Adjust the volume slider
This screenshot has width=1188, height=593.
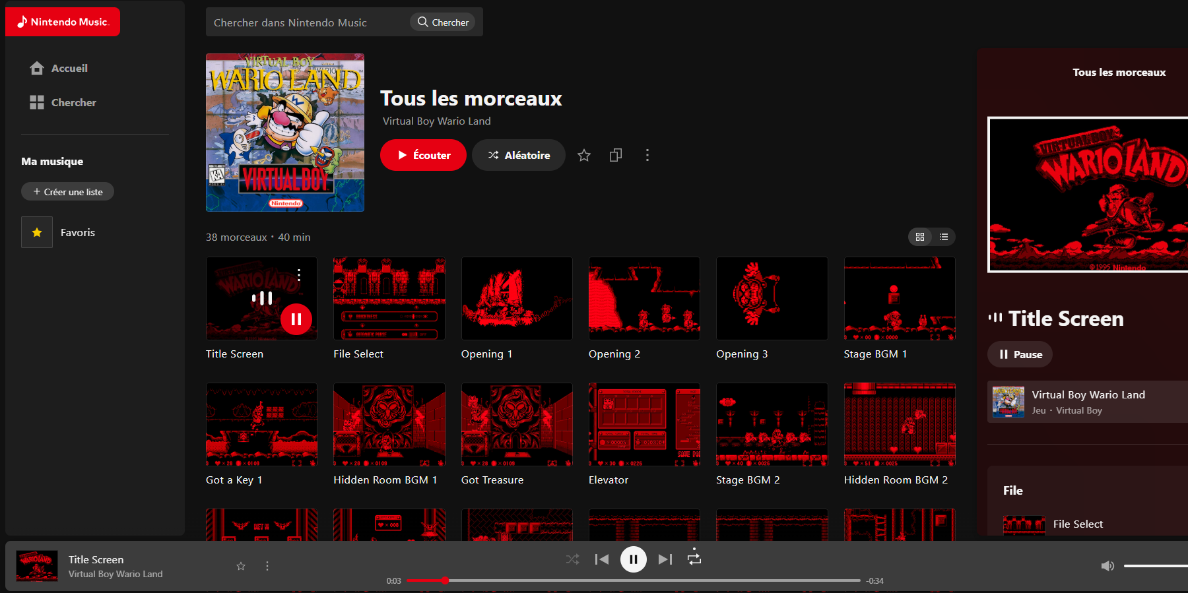coord(1156,566)
